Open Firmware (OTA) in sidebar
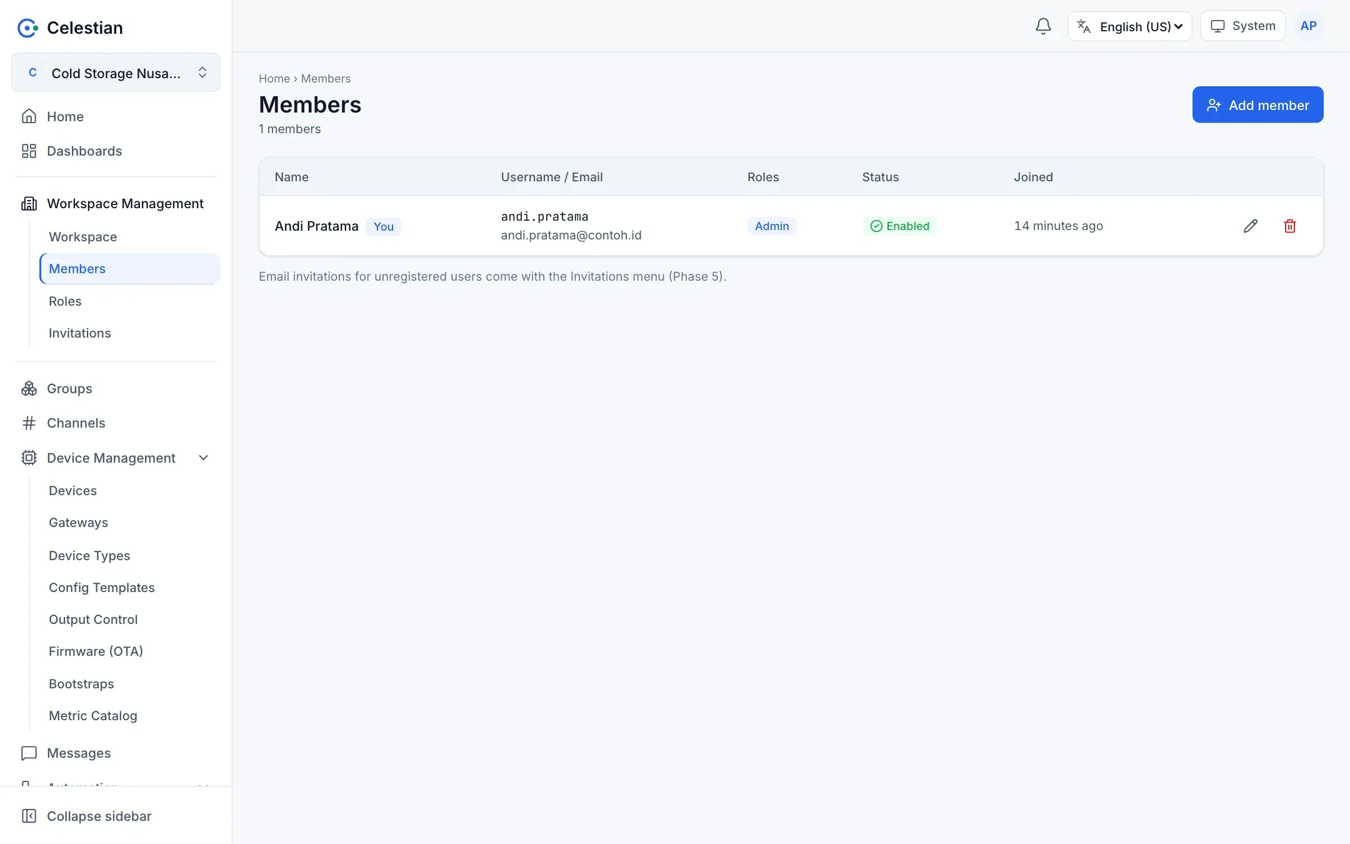Image resolution: width=1350 pixels, height=844 pixels. 96,651
